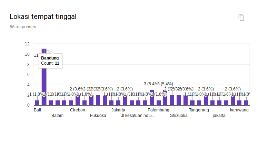
Task: Click the 12 value on y-axis
Action: tap(27, 44)
